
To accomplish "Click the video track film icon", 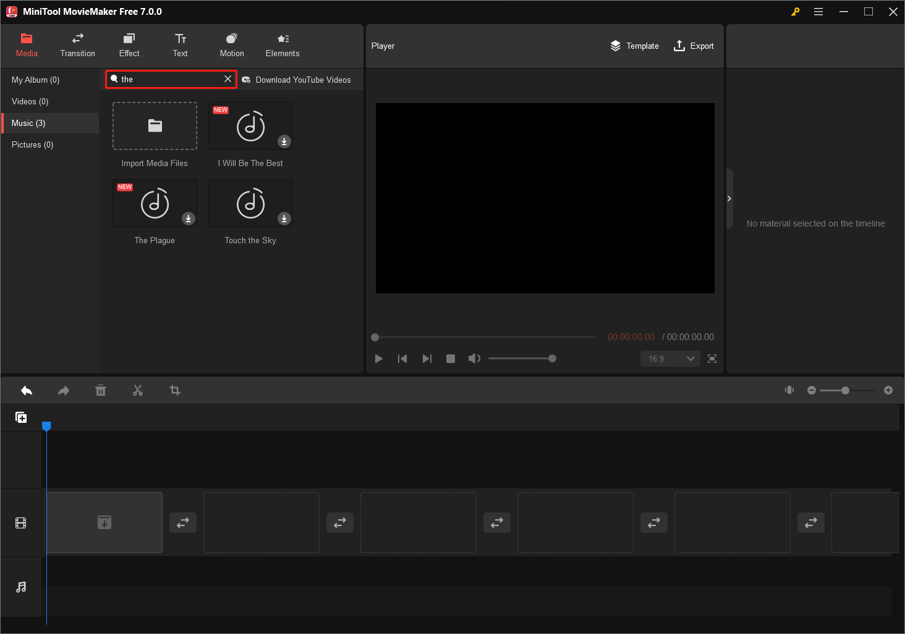I will (x=21, y=523).
